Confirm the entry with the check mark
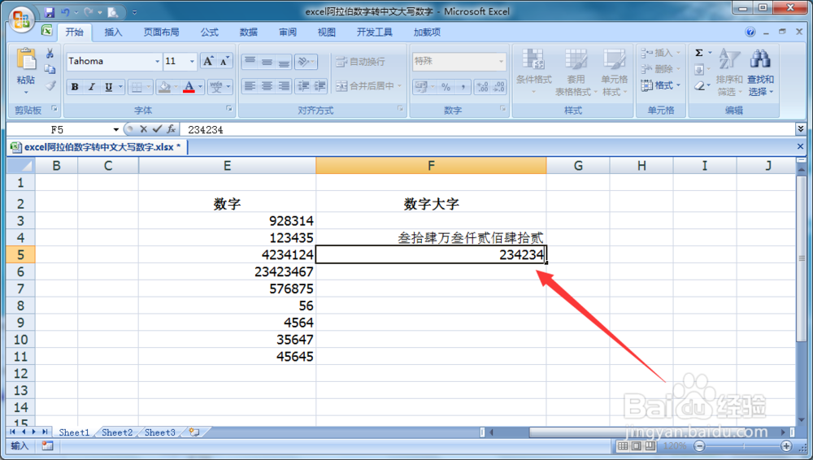Viewport: 813px width, 460px height. [x=157, y=129]
